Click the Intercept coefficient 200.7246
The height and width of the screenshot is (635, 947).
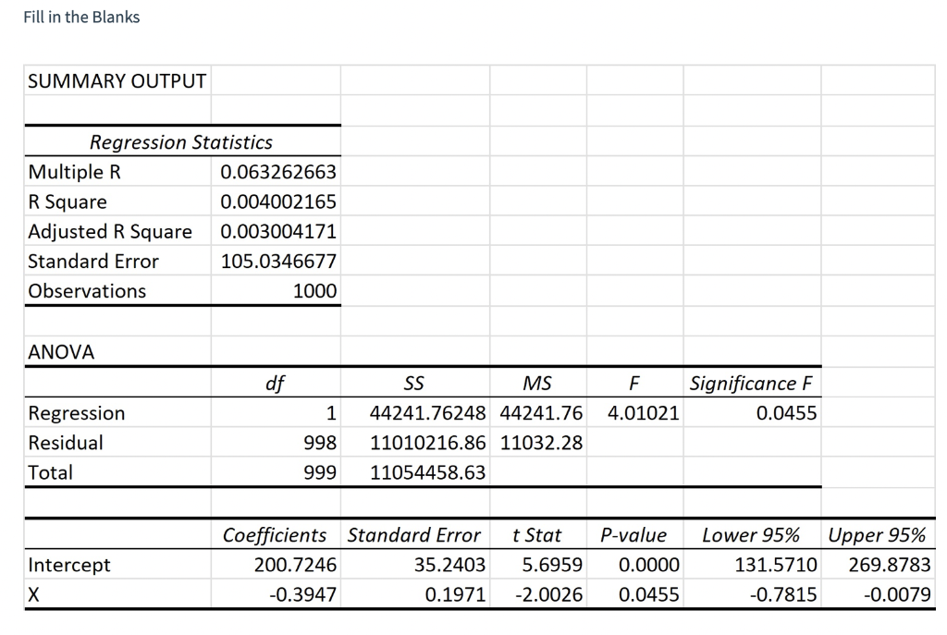coord(302,565)
